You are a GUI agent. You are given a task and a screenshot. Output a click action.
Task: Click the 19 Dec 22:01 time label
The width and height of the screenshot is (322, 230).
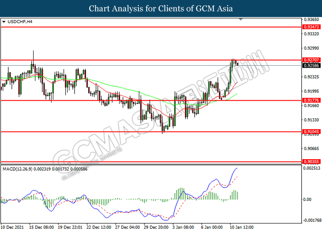point(70,227)
